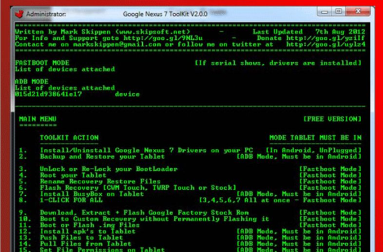Click the Google Nexus 7 ToolKit V2.0.0 title
Screen dimensions: 383x252
click(x=165, y=14)
